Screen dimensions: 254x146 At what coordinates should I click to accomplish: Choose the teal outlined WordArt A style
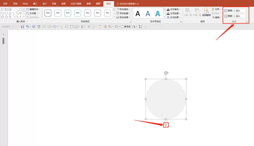(158, 14)
